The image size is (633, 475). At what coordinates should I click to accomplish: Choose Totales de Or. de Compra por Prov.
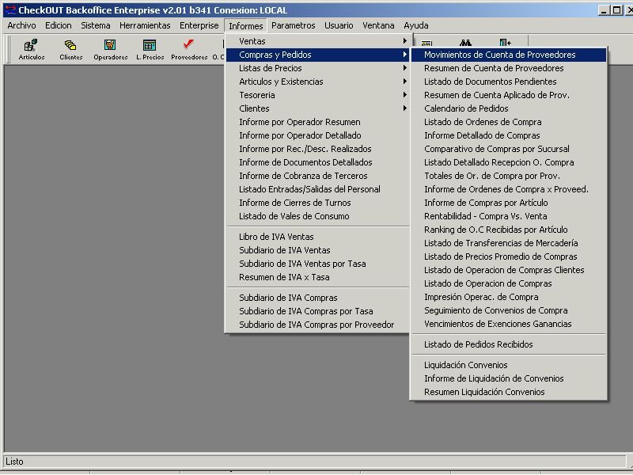coord(509,176)
